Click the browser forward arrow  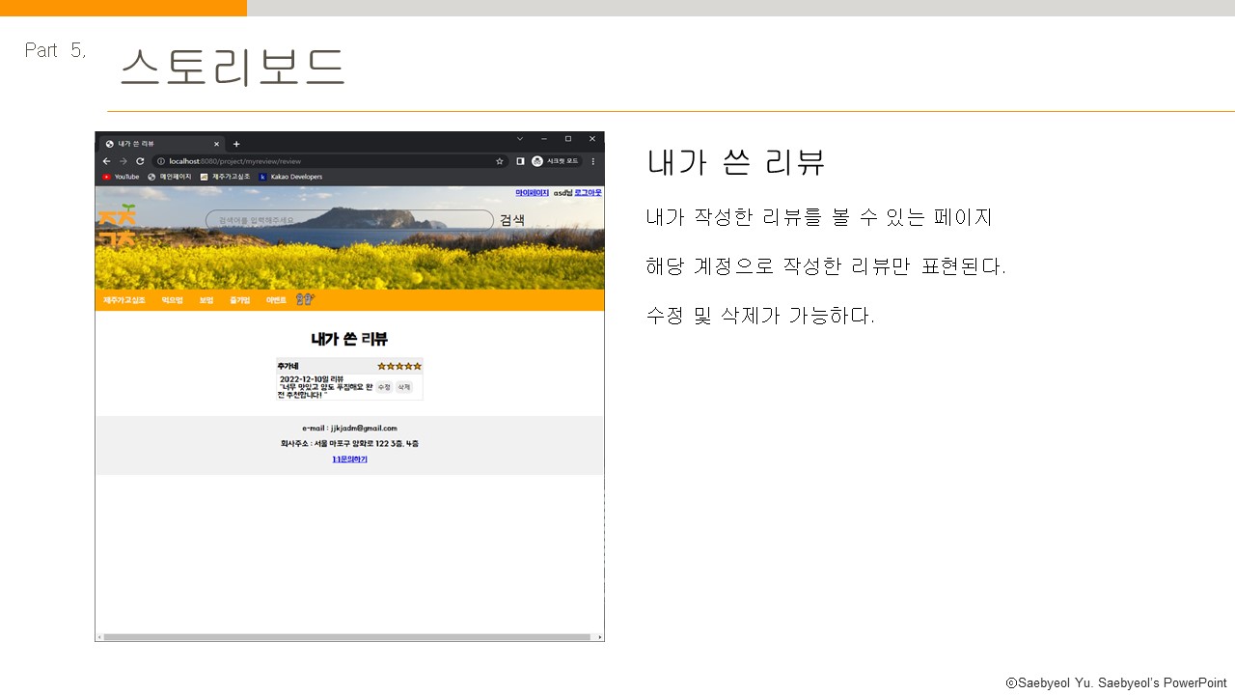pos(123,161)
